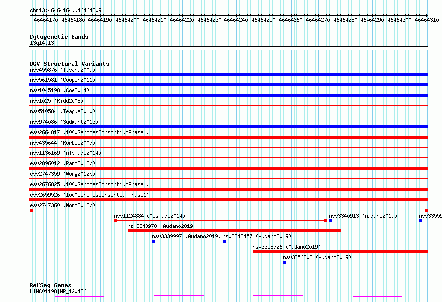
Task: Click the red bar under esv2896012
Action: click(228, 168)
